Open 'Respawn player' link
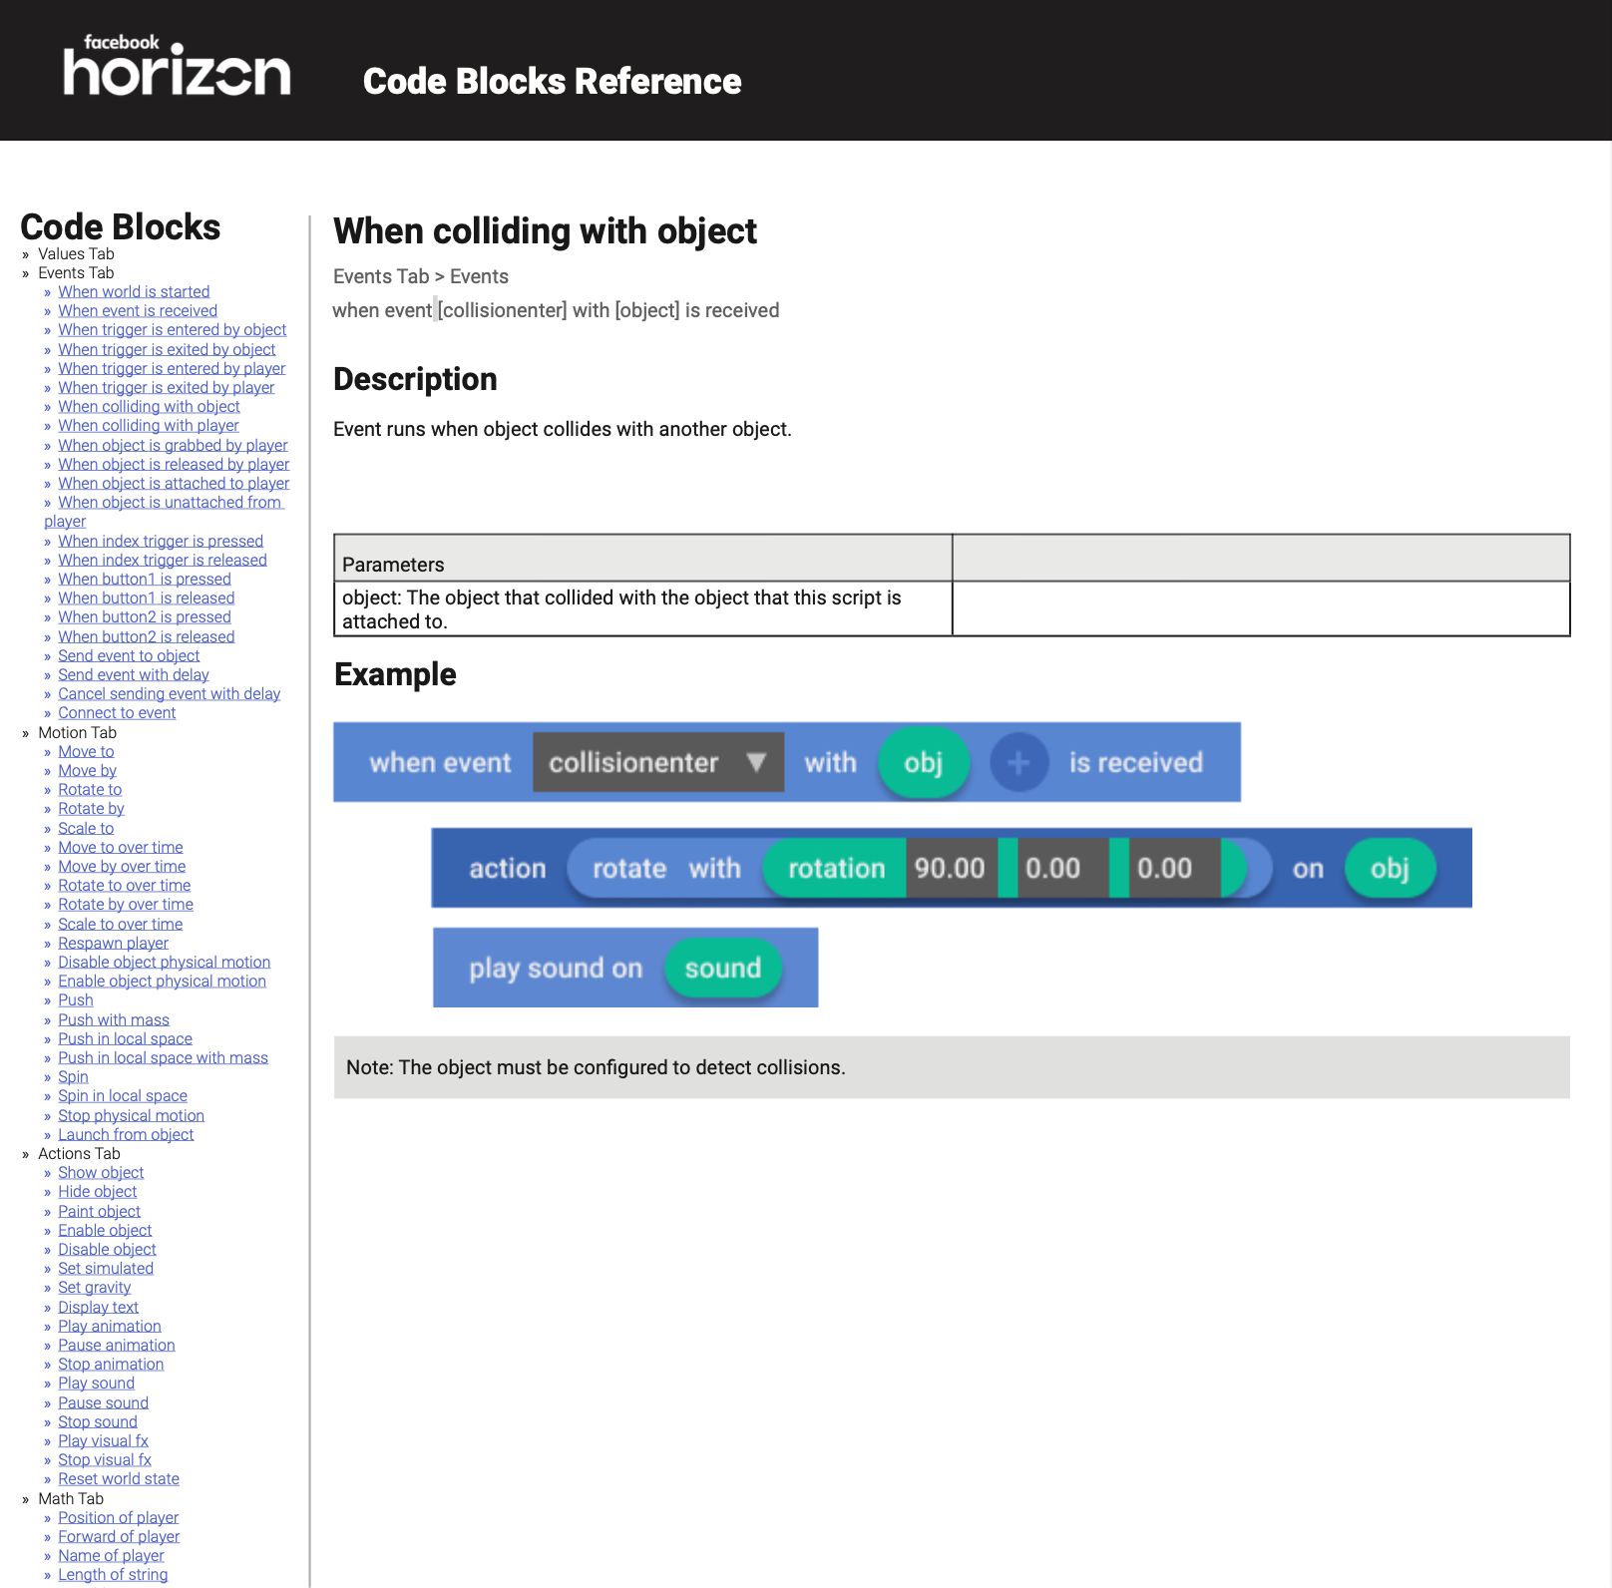Image resolution: width=1612 pixels, height=1588 pixels. 113,943
